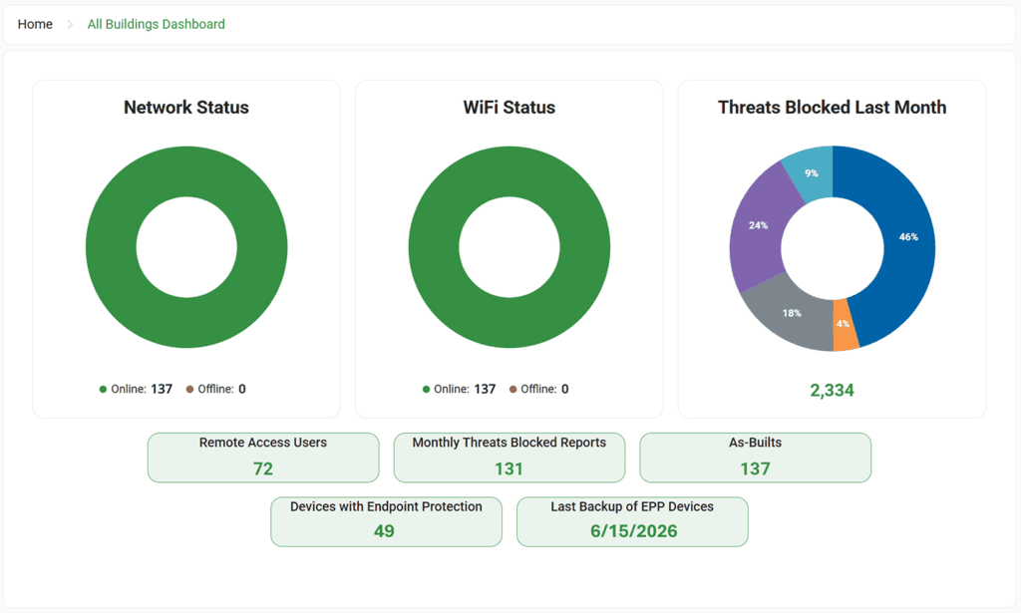1021x613 pixels.
Task: Click WiFi Status Online count 137
Action: (x=485, y=389)
